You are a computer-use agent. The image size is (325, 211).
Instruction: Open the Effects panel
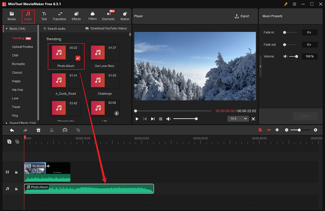click(x=76, y=16)
